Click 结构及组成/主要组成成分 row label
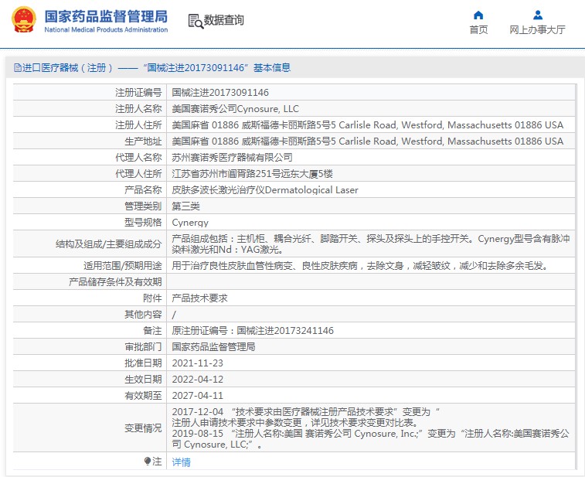The height and width of the screenshot is (477, 585). [108, 244]
